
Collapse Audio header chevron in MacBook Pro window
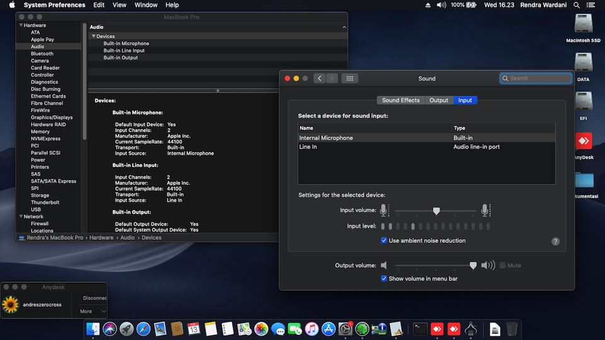pos(344,27)
